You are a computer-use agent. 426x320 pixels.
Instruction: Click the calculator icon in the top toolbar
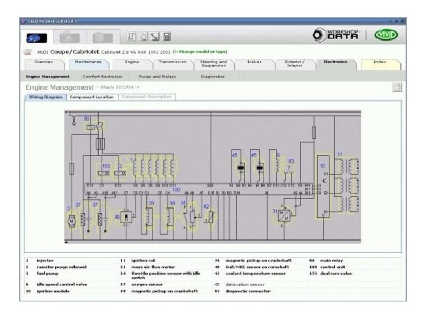tap(167, 37)
